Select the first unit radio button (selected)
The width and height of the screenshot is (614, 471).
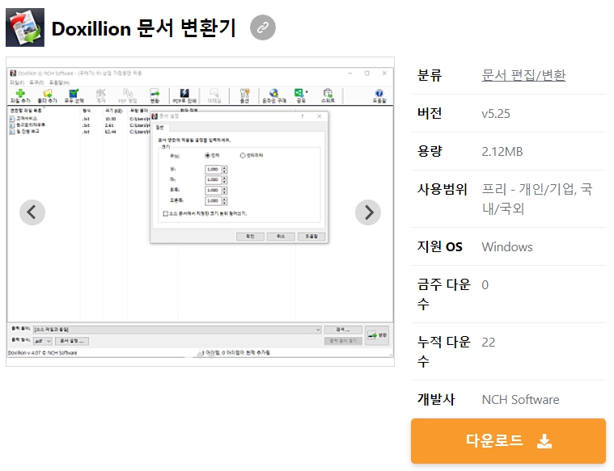click(x=208, y=155)
